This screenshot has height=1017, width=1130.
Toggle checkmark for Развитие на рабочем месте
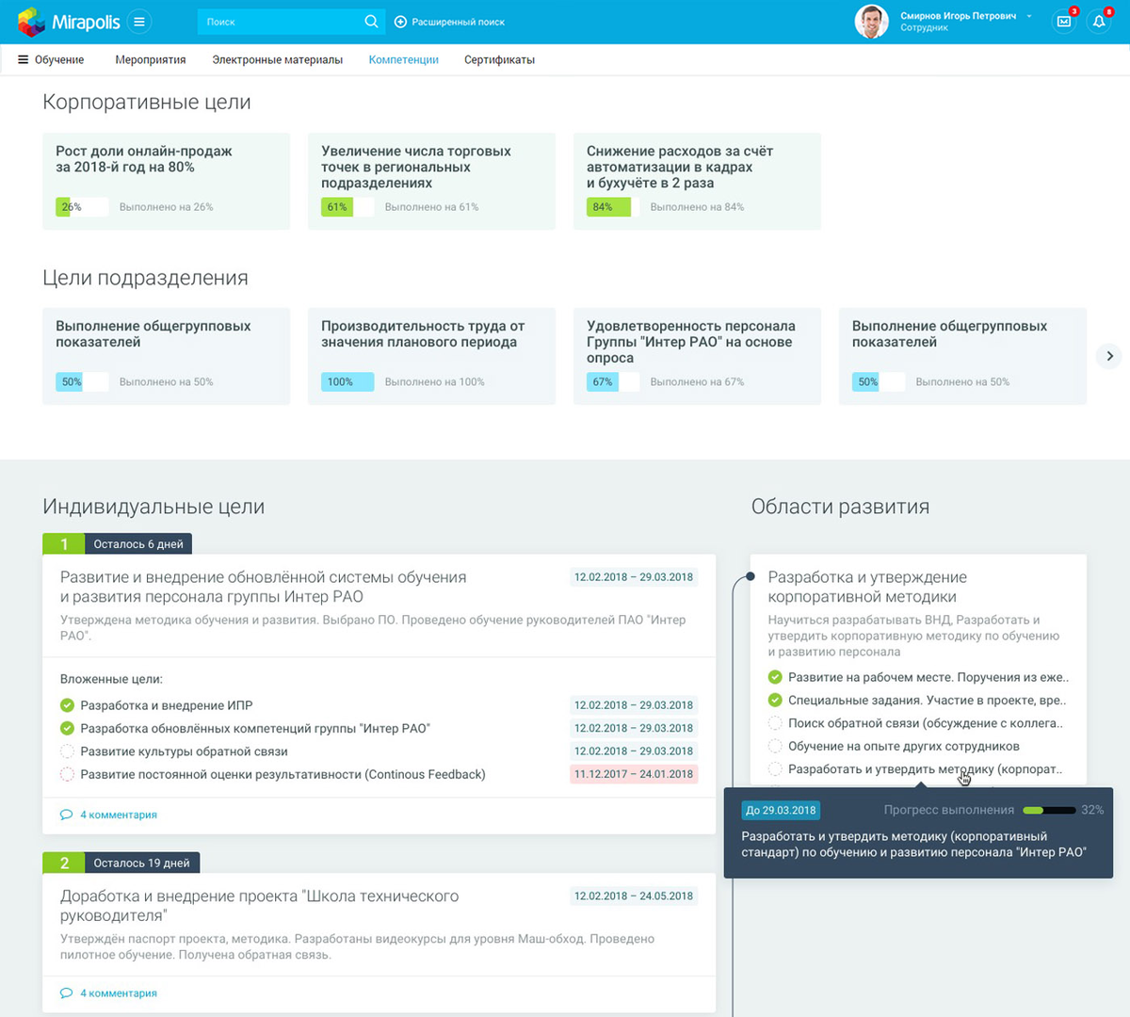point(775,677)
